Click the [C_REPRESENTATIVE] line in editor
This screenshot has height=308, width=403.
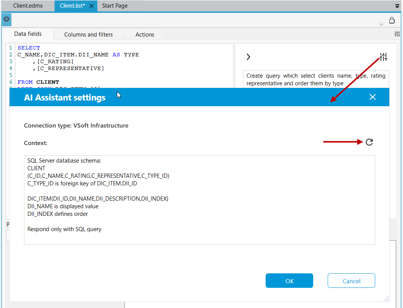68,69
